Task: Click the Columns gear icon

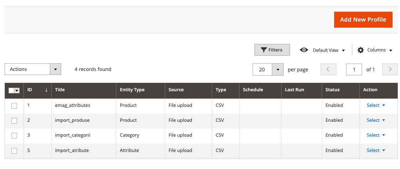Action: pos(360,50)
